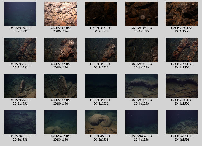The width and height of the screenshot is (202, 146).
Task: View the DSCN9455.JPG thumbnail
Action: 182,50
